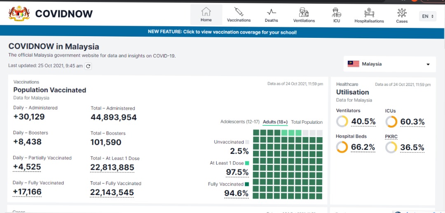Image resolution: width=445 pixels, height=213 pixels.
Task: Click the ICUs donut gauge
Action: [391, 122]
